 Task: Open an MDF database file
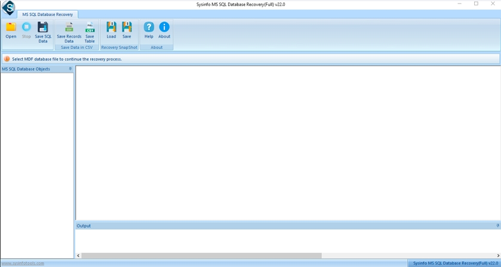click(x=11, y=30)
